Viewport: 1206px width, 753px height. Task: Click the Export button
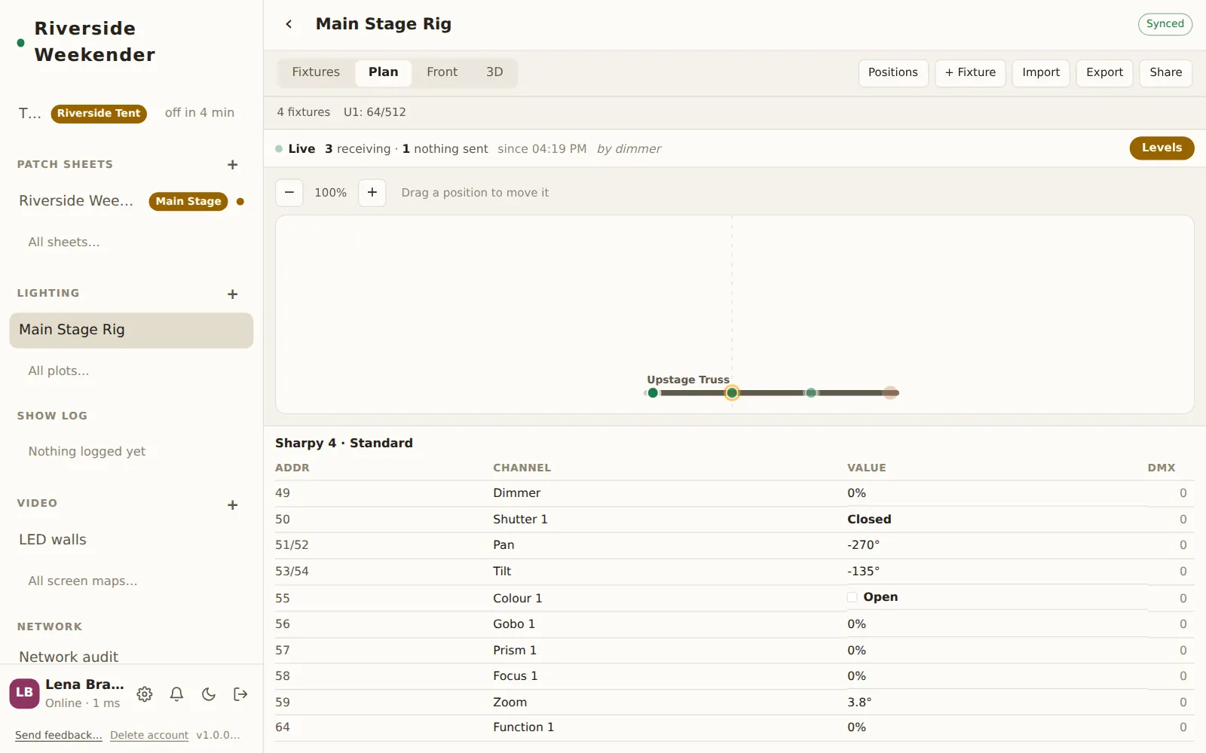1104,73
